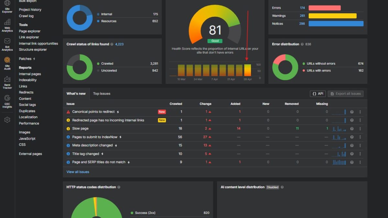
Task: Open the Localization report
Action: (28, 117)
